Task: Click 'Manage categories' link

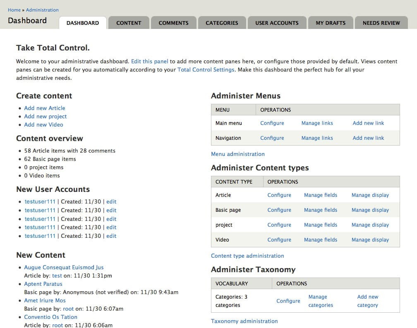Action: point(321,301)
